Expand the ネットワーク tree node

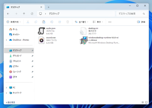click(6, 93)
